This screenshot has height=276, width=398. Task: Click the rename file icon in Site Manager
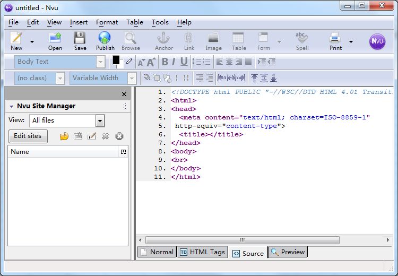pyautogui.click(x=92, y=136)
